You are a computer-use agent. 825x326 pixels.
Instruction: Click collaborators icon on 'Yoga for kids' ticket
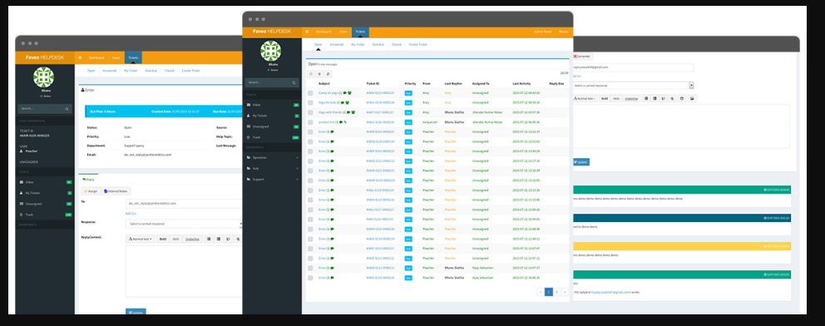tap(348, 102)
